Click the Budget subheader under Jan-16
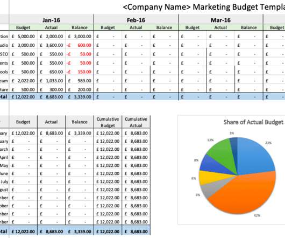Screen dimensions: 285x238 [23, 27]
